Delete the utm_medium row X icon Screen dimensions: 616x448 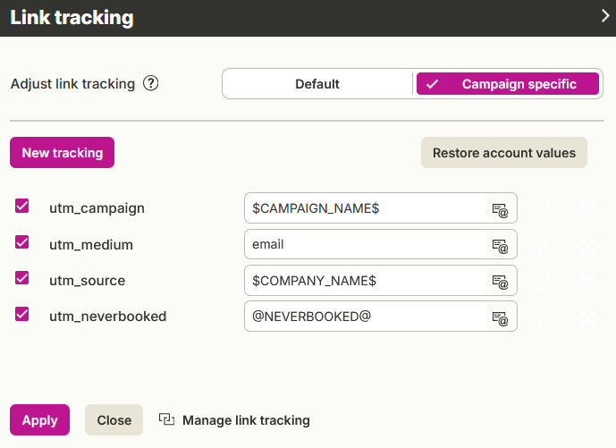pyautogui.click(x=587, y=247)
